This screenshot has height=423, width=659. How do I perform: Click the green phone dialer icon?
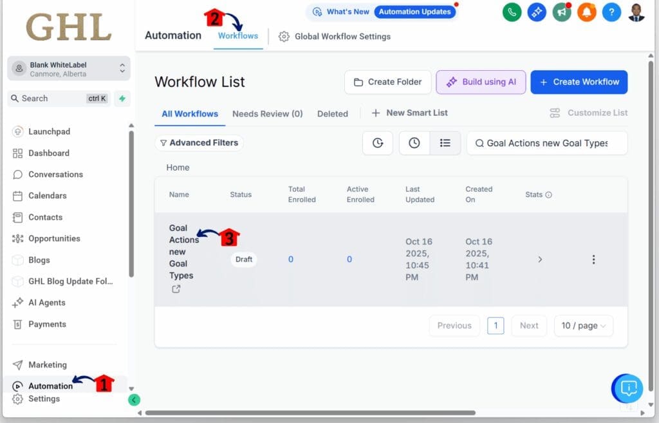512,12
